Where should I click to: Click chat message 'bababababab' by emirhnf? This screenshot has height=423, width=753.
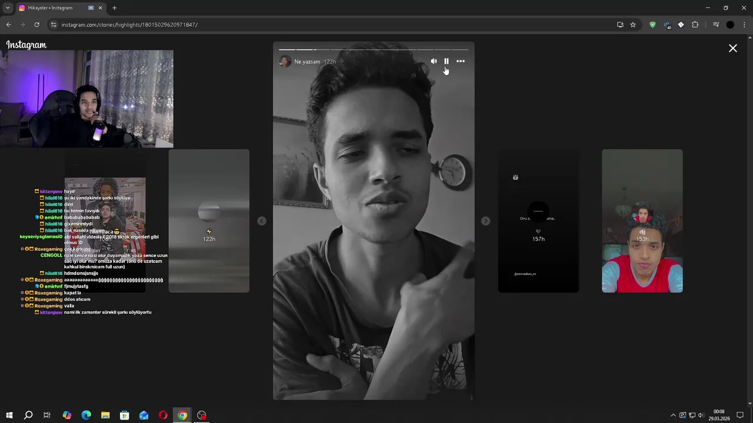(x=82, y=217)
